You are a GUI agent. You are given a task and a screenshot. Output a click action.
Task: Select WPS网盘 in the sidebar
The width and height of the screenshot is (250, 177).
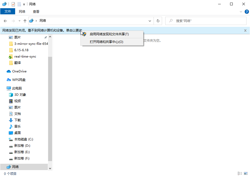point(19,80)
